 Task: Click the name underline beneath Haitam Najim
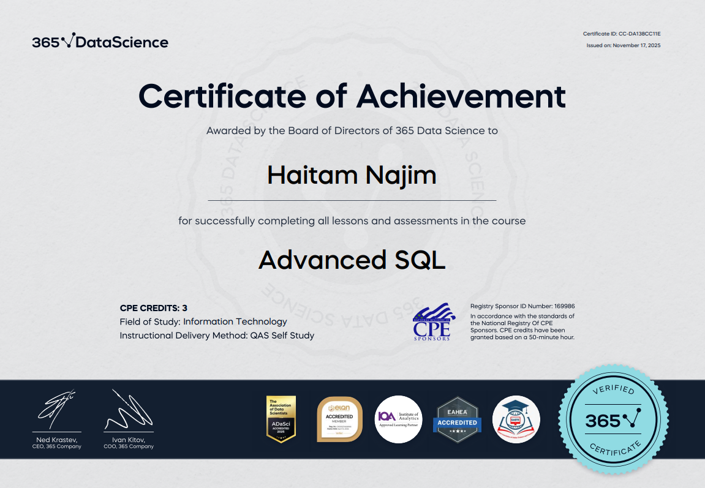pyautogui.click(x=352, y=199)
